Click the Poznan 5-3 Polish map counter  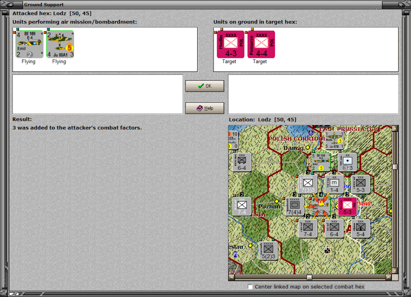tap(347, 206)
